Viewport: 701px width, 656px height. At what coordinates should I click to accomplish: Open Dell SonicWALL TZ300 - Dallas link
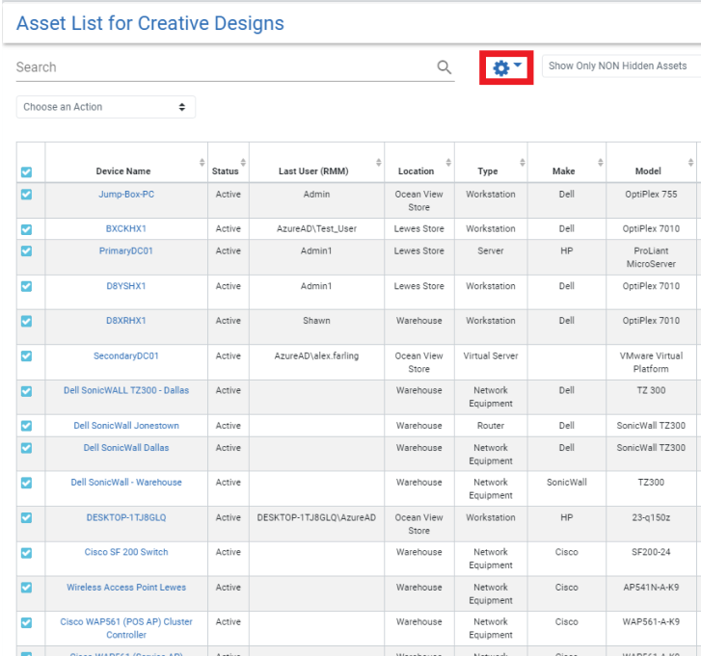126,390
